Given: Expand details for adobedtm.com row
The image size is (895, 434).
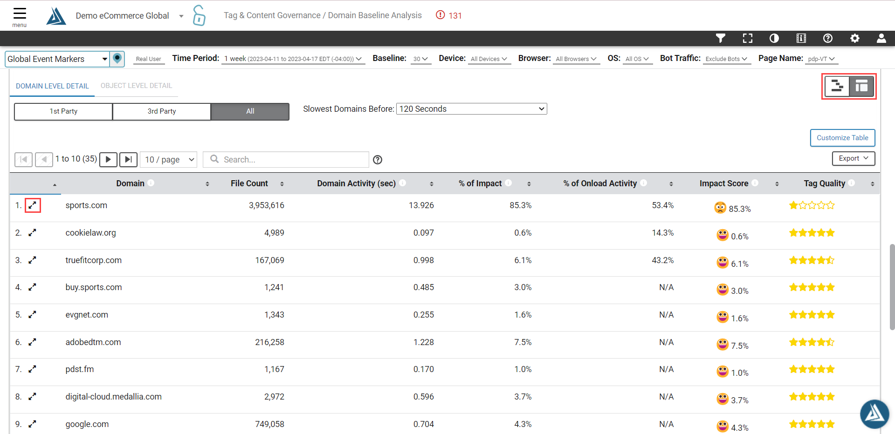Looking at the screenshot, I should 32,342.
